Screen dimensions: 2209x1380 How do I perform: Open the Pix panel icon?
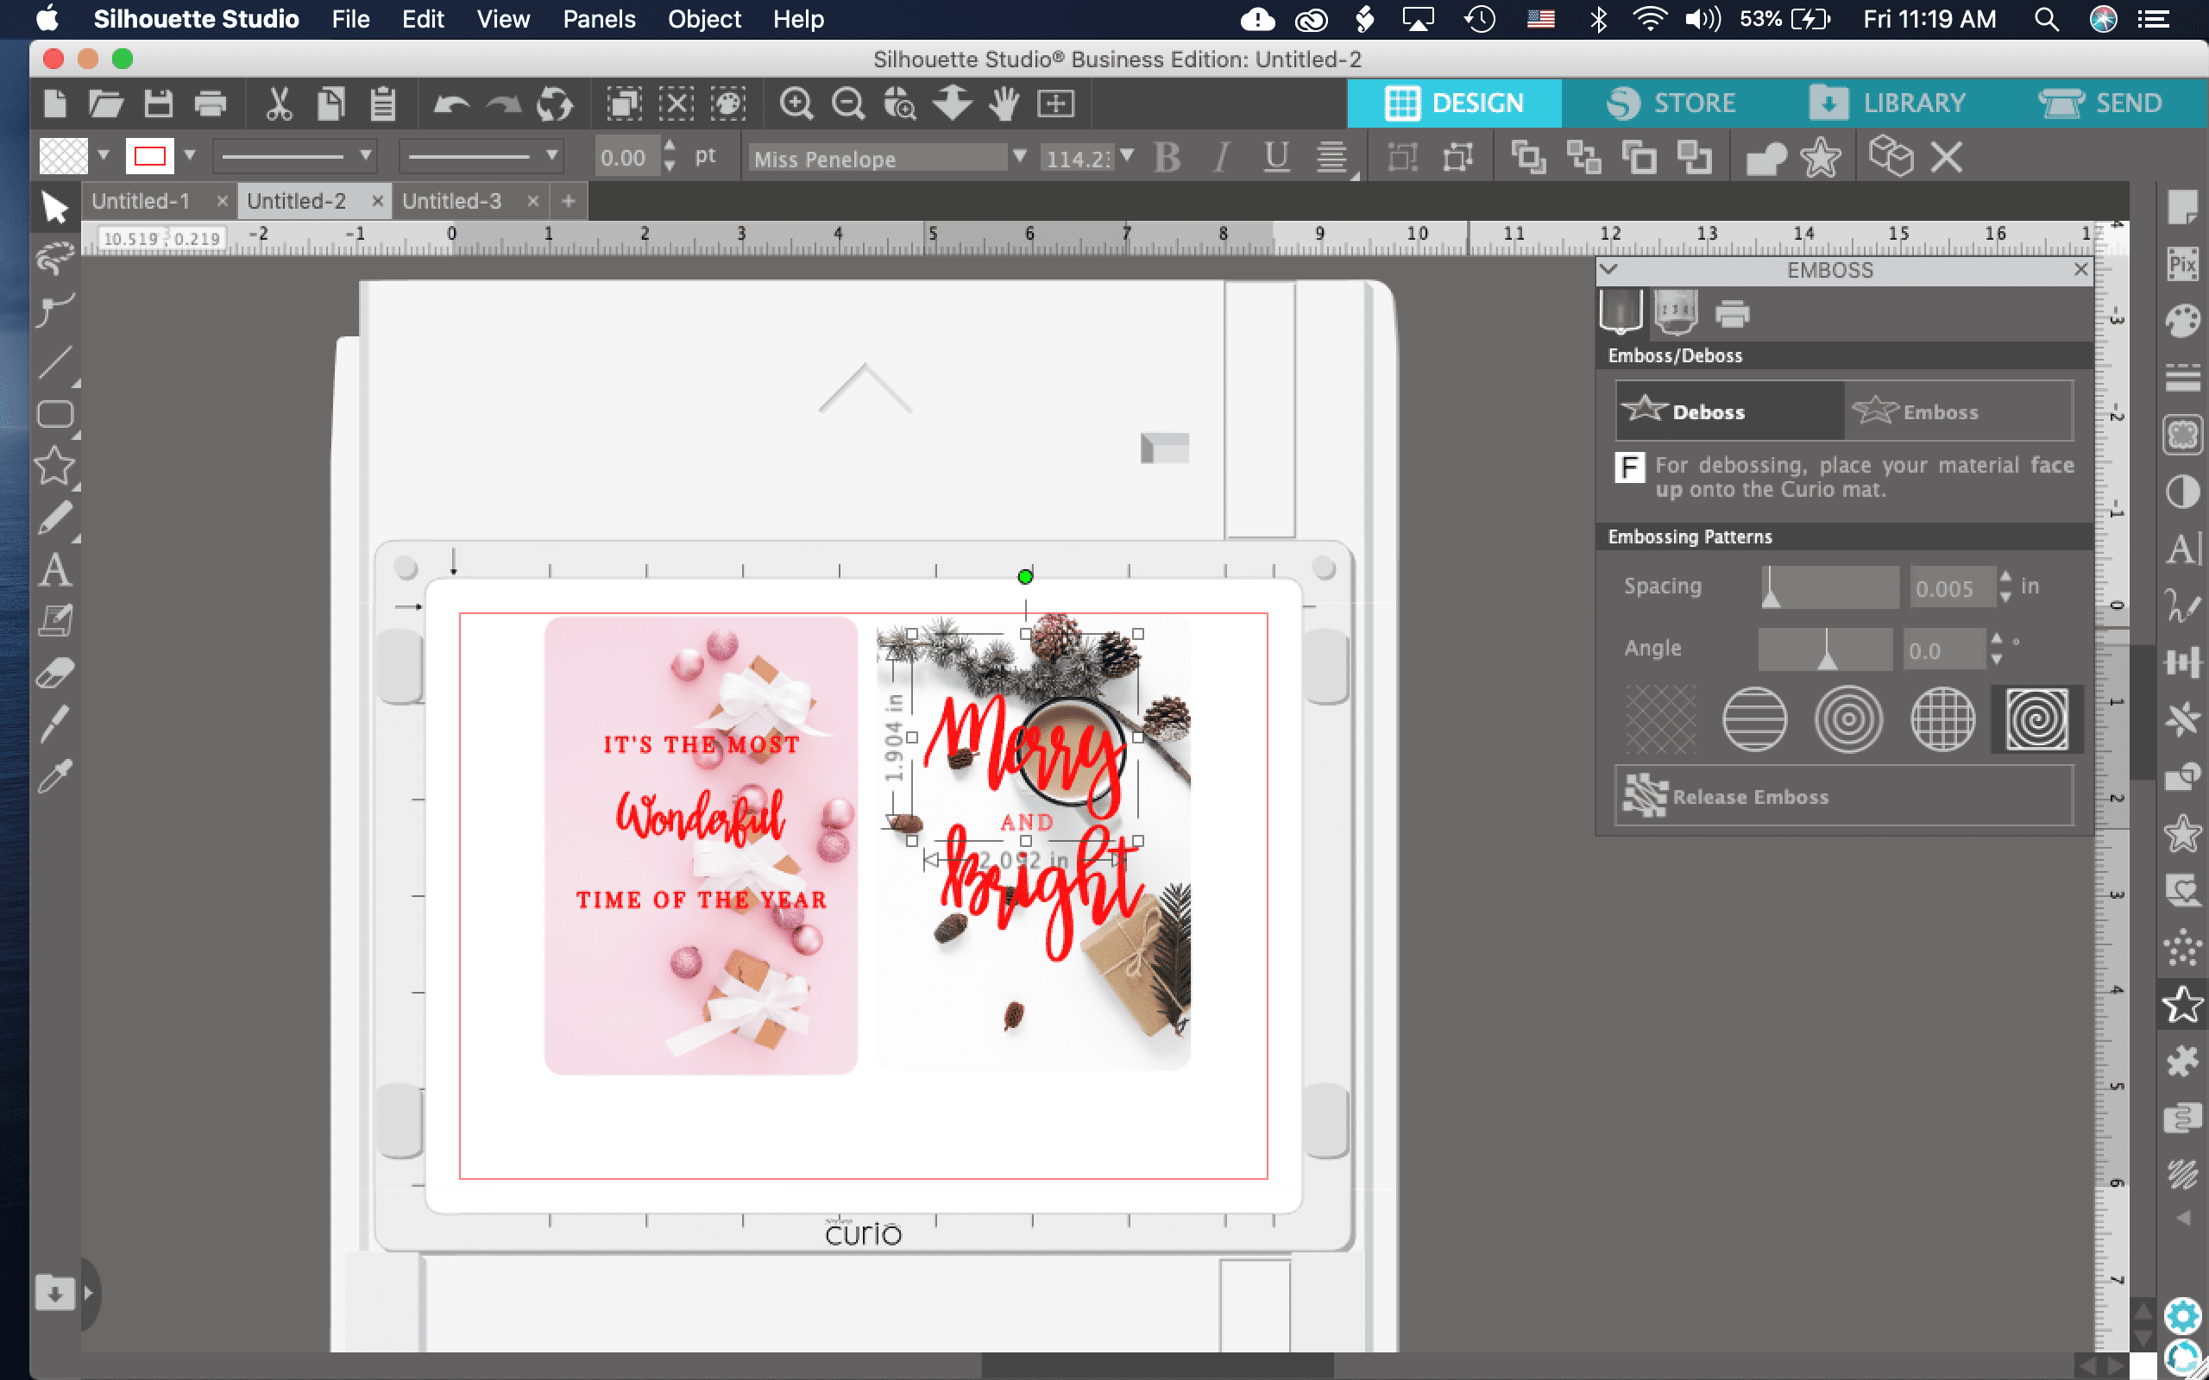click(2182, 266)
